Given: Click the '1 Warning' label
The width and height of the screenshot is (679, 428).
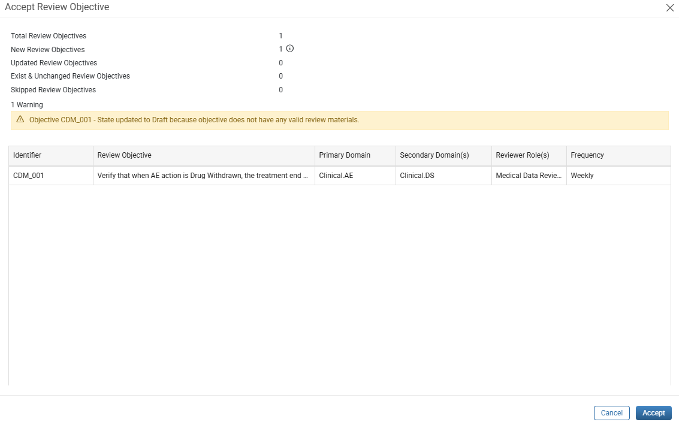Looking at the screenshot, I should coord(27,105).
